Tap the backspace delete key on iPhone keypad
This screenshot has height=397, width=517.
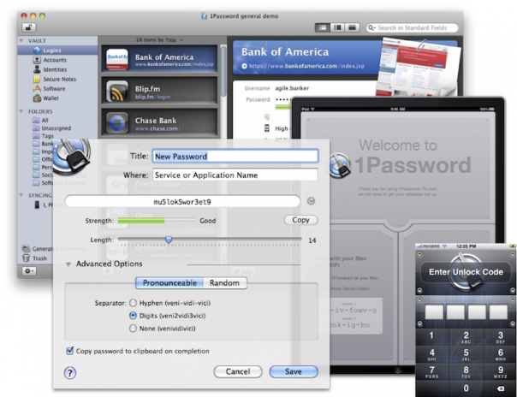tap(500, 388)
